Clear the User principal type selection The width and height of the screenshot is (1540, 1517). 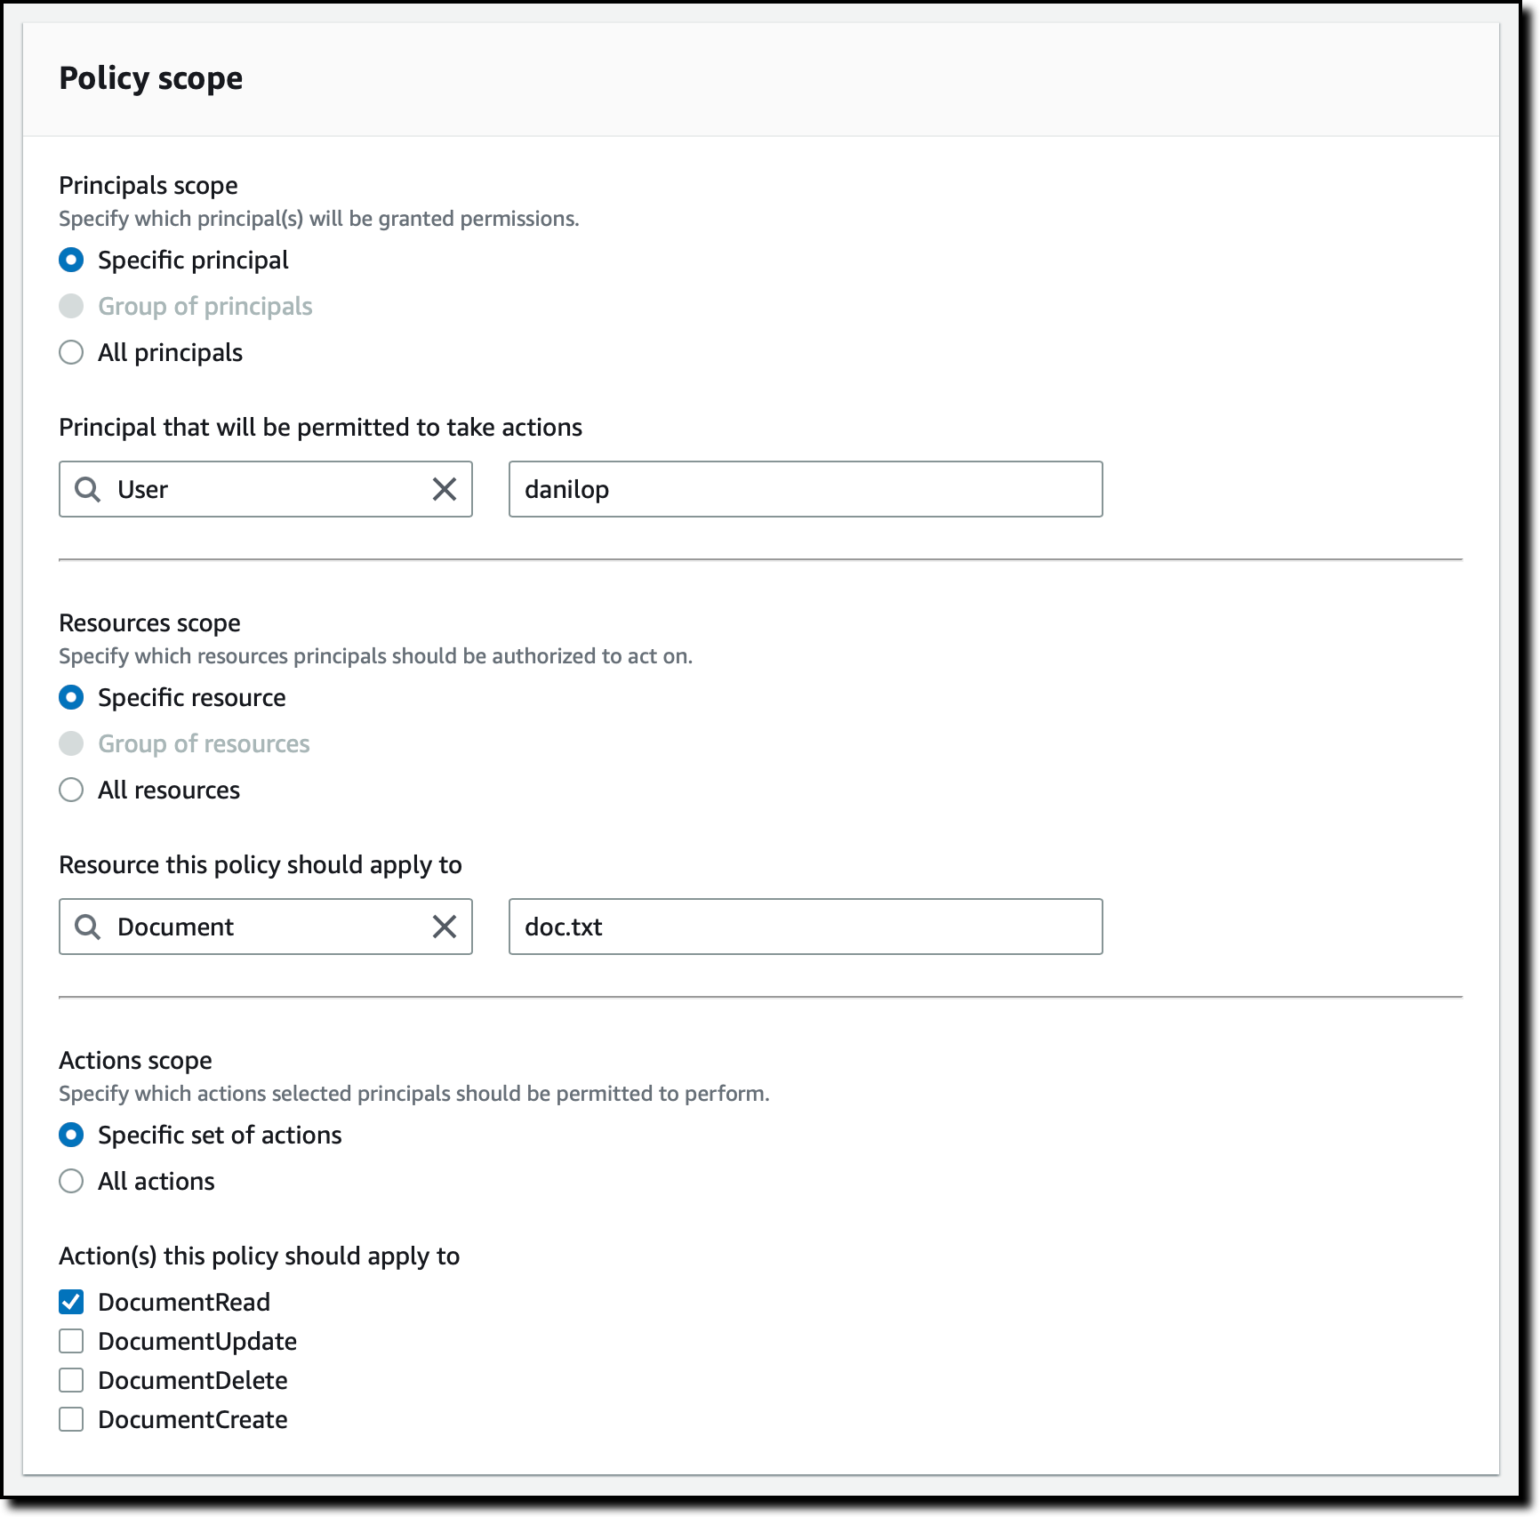pos(445,489)
